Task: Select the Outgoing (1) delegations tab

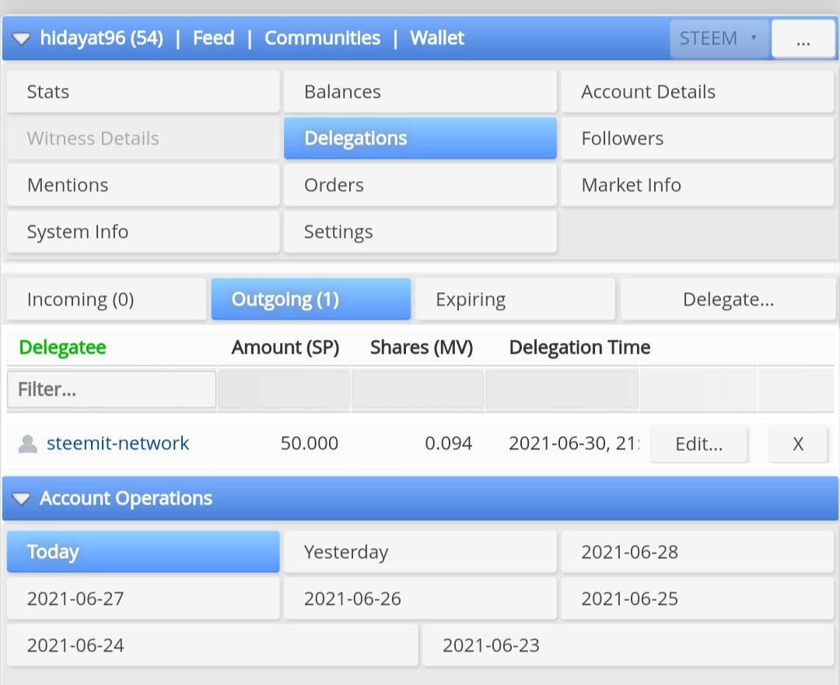Action: (310, 299)
